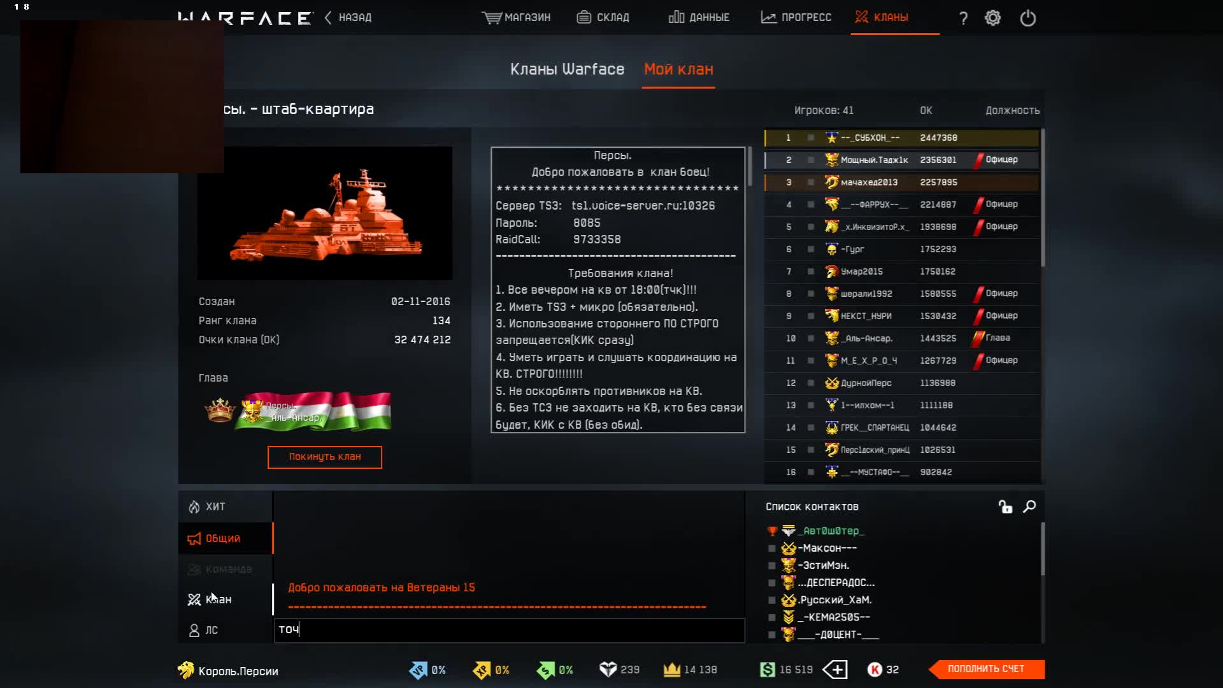
Task: Click the Пополнить счет button
Action: tap(985, 669)
